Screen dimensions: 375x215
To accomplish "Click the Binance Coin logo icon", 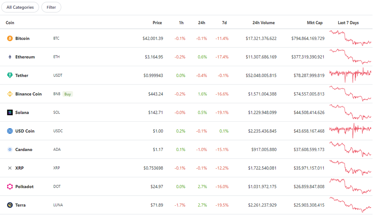I will pos(10,94).
